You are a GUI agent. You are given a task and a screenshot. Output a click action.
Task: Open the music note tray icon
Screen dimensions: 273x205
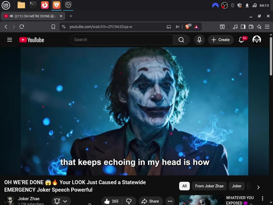pyautogui.click(x=254, y=5)
